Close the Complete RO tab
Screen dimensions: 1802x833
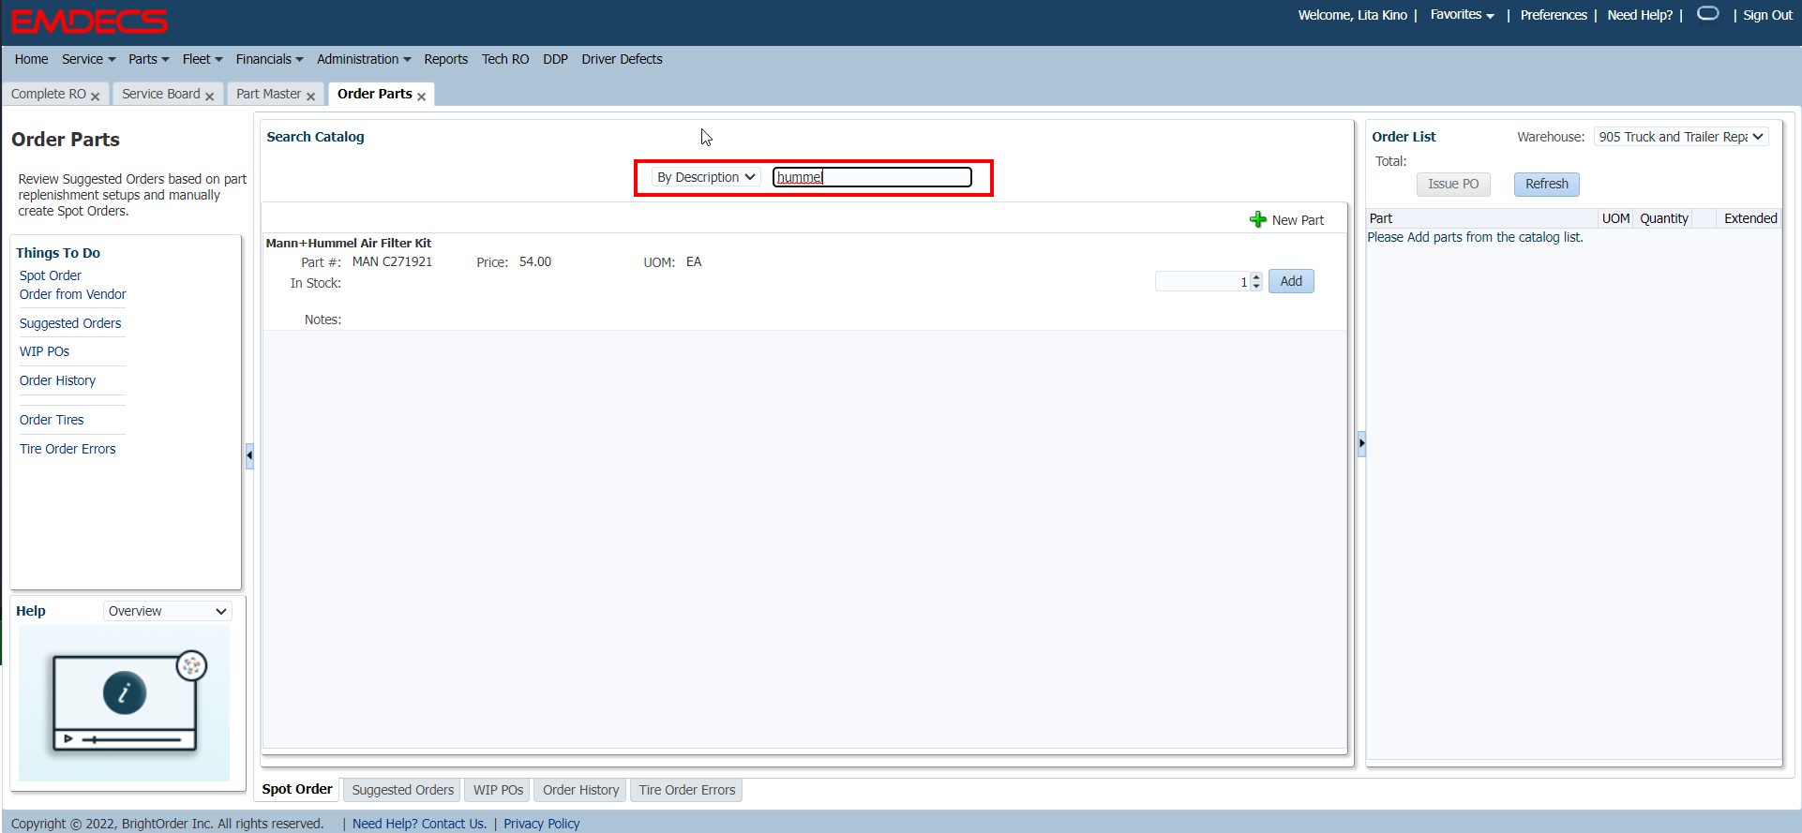(x=96, y=97)
